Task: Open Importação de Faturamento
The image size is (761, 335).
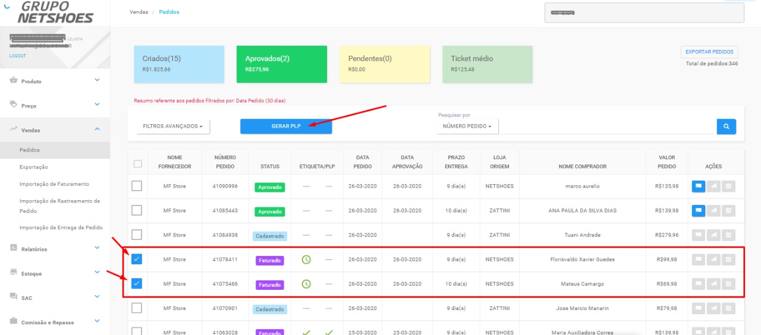Action: point(55,184)
